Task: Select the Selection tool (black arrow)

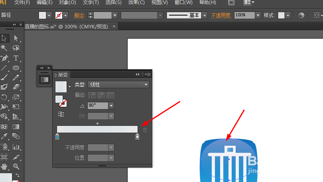Action: (4, 38)
